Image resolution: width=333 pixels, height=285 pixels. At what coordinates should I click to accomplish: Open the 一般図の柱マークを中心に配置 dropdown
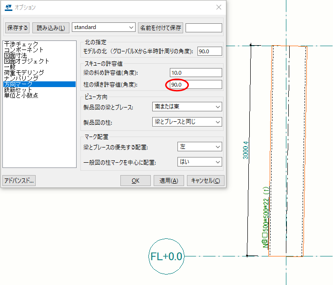[x=200, y=162]
